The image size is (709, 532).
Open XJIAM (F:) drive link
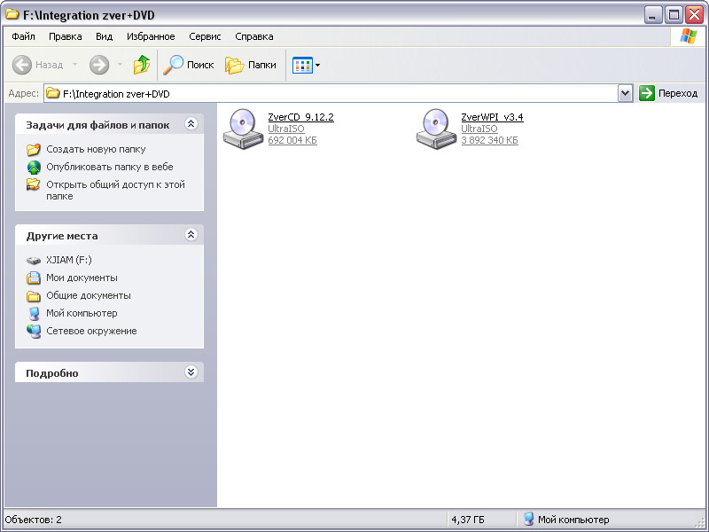69,260
